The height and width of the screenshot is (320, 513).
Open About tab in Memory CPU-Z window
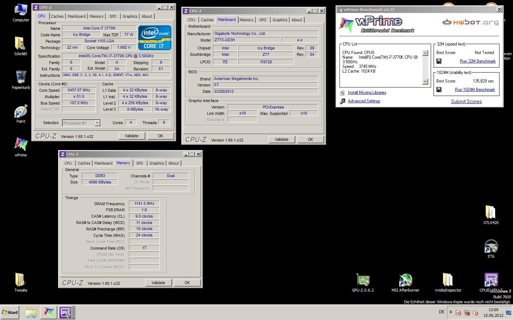point(173,163)
